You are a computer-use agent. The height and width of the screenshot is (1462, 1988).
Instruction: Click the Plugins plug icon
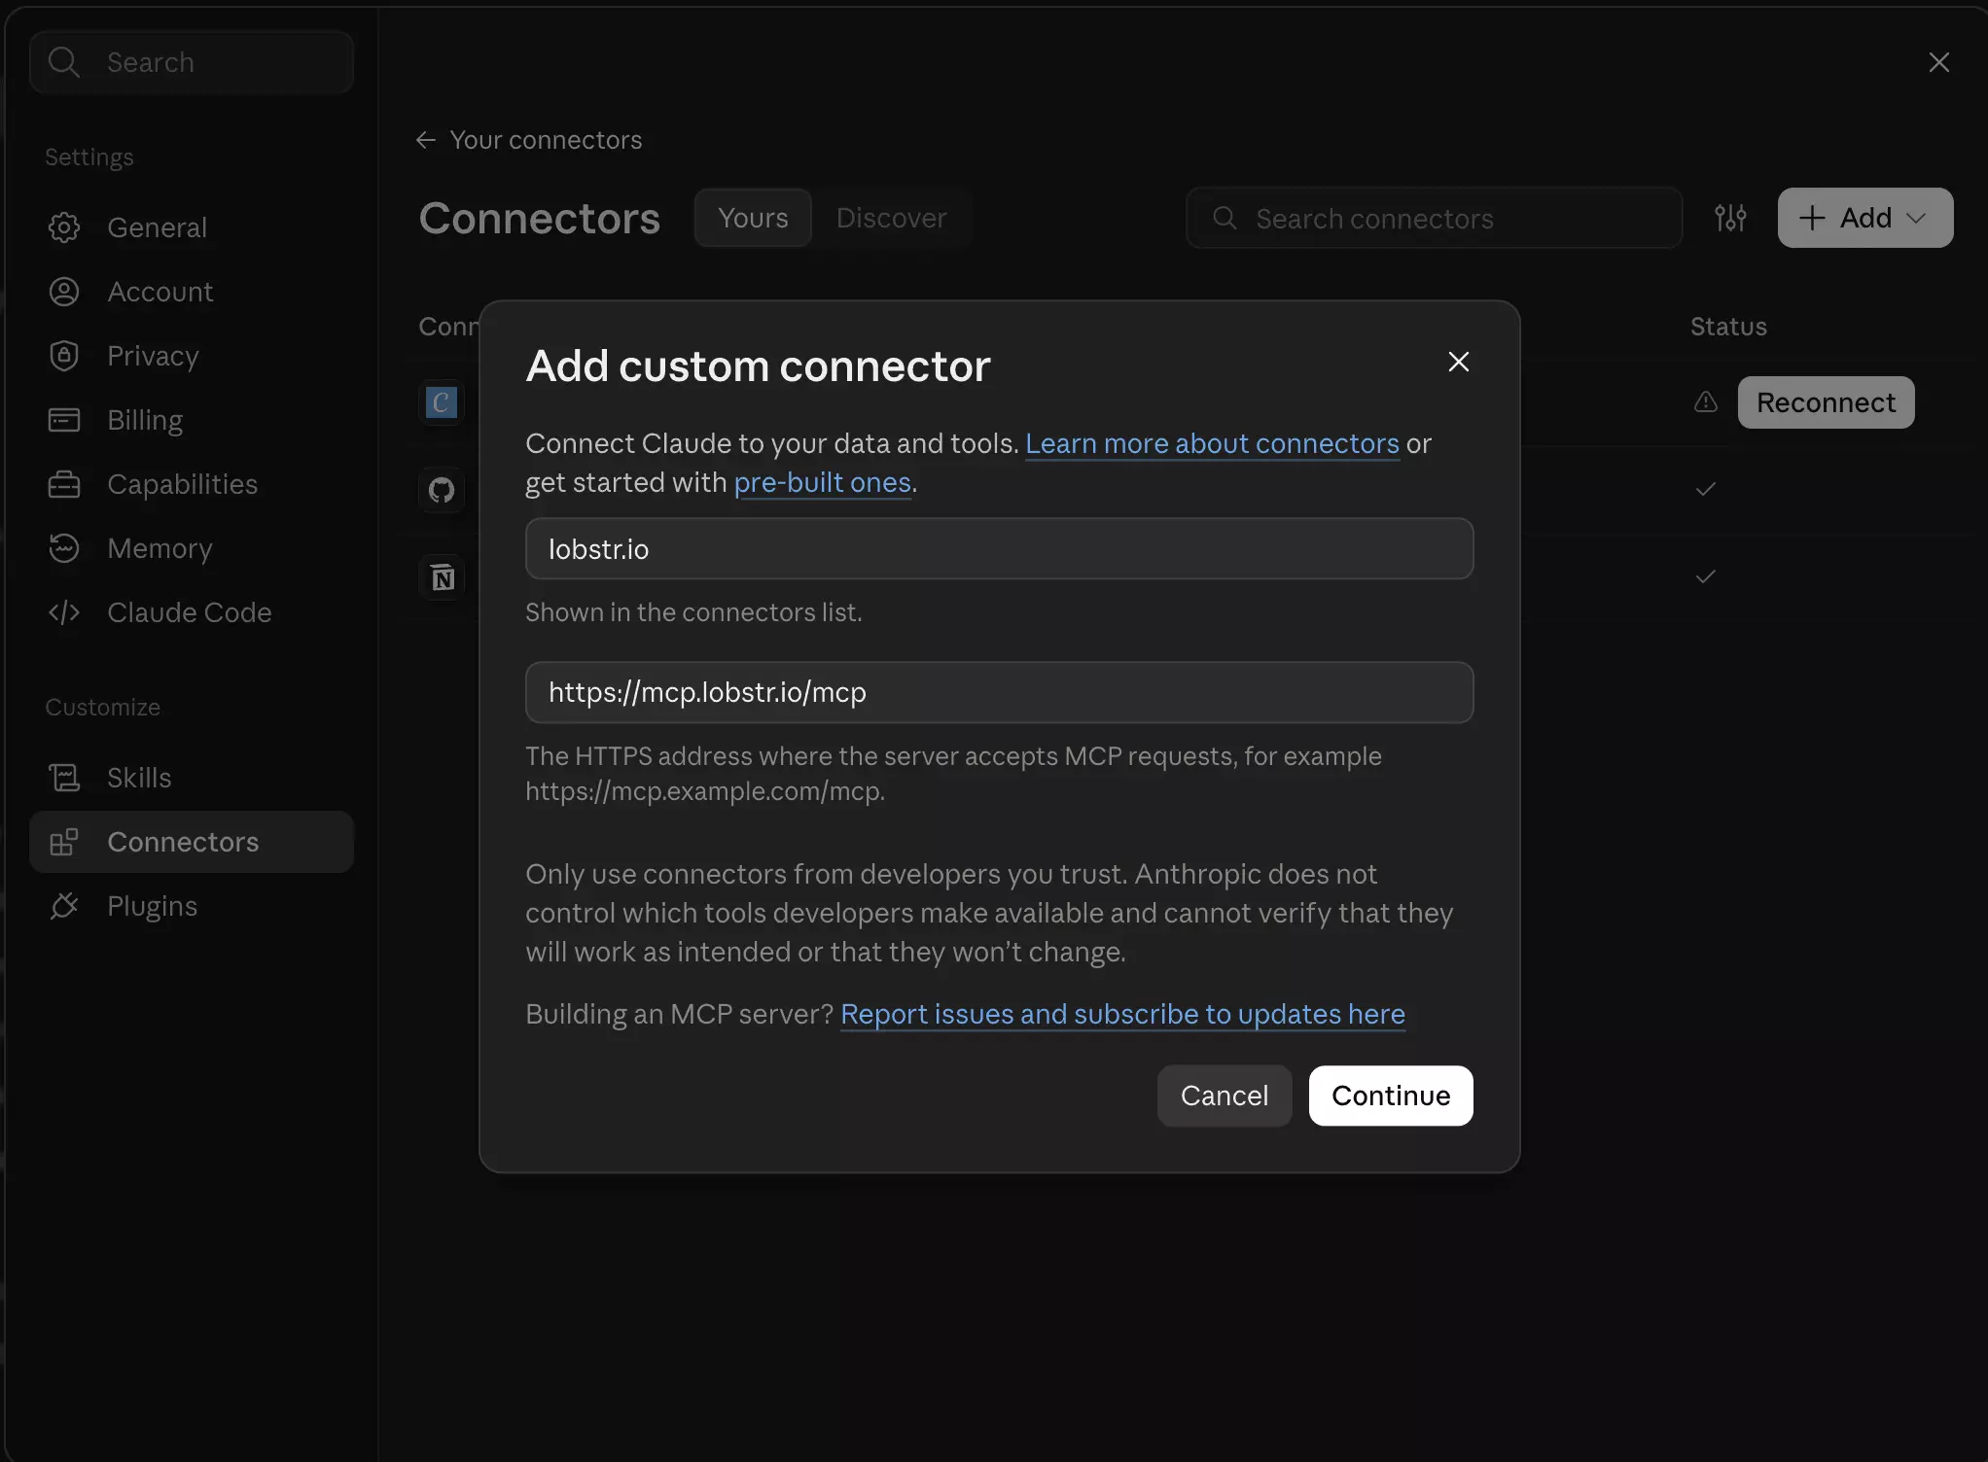[64, 906]
